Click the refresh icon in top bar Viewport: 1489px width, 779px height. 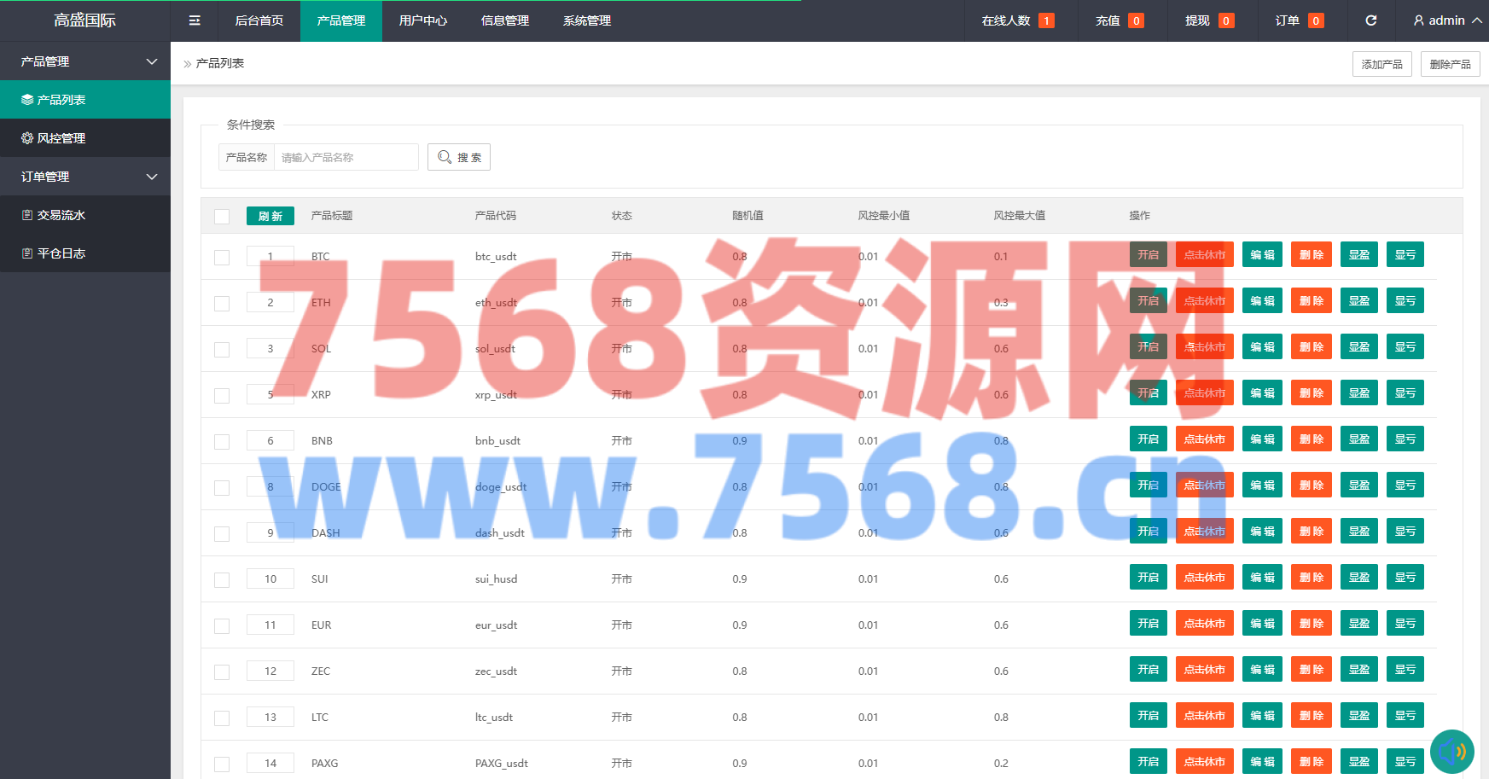1370,20
